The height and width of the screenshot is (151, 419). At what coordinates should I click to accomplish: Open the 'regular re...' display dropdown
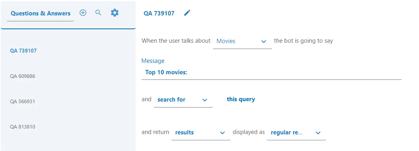point(296,133)
